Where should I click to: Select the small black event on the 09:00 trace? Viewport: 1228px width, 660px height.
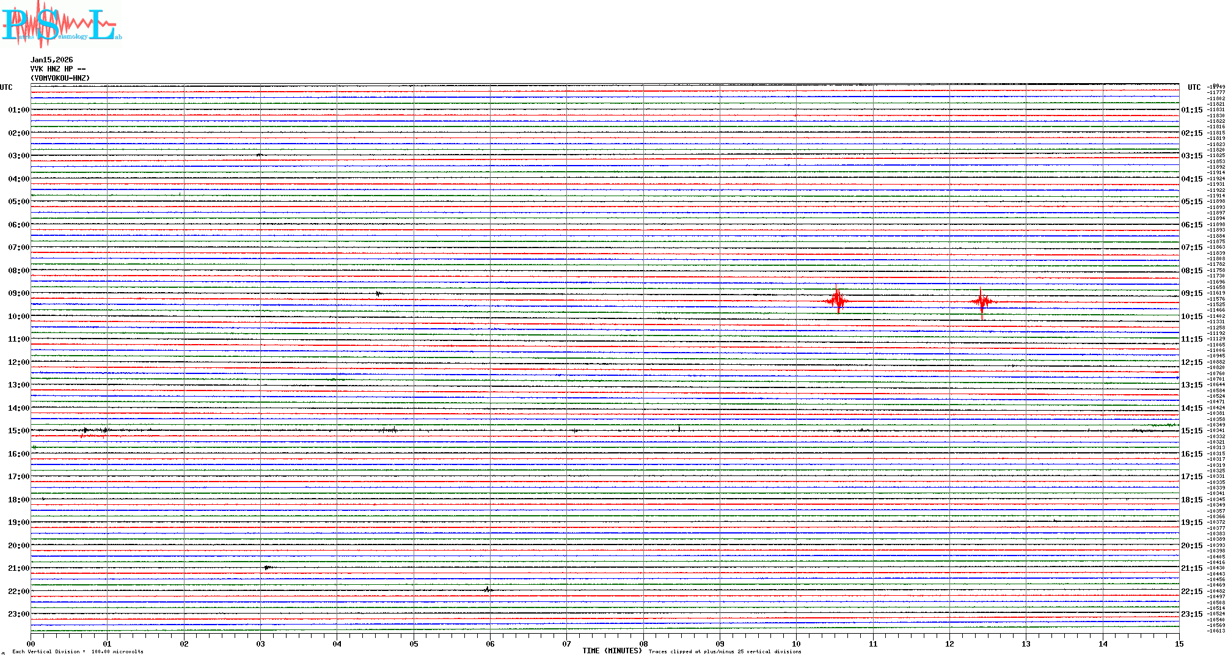point(378,294)
